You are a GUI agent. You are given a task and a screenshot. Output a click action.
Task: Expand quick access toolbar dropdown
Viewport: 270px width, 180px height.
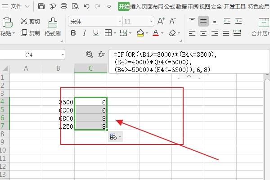coord(109,7)
